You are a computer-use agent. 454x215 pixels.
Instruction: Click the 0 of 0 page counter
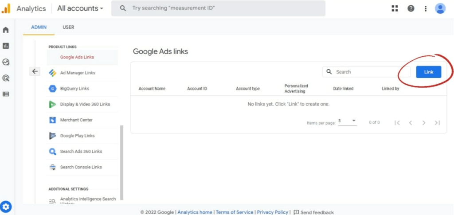pyautogui.click(x=374, y=122)
